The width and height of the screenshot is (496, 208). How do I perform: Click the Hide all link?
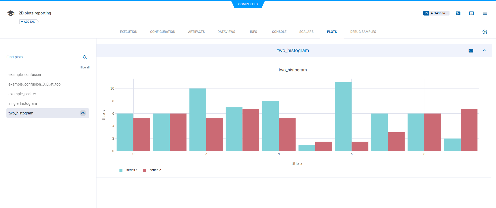coord(84,67)
